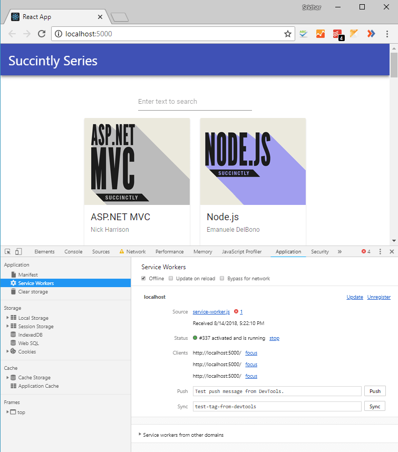This screenshot has width=398, height=452.
Task: Open the spell-check extension icon with ABC checkmark
Action: click(304, 34)
